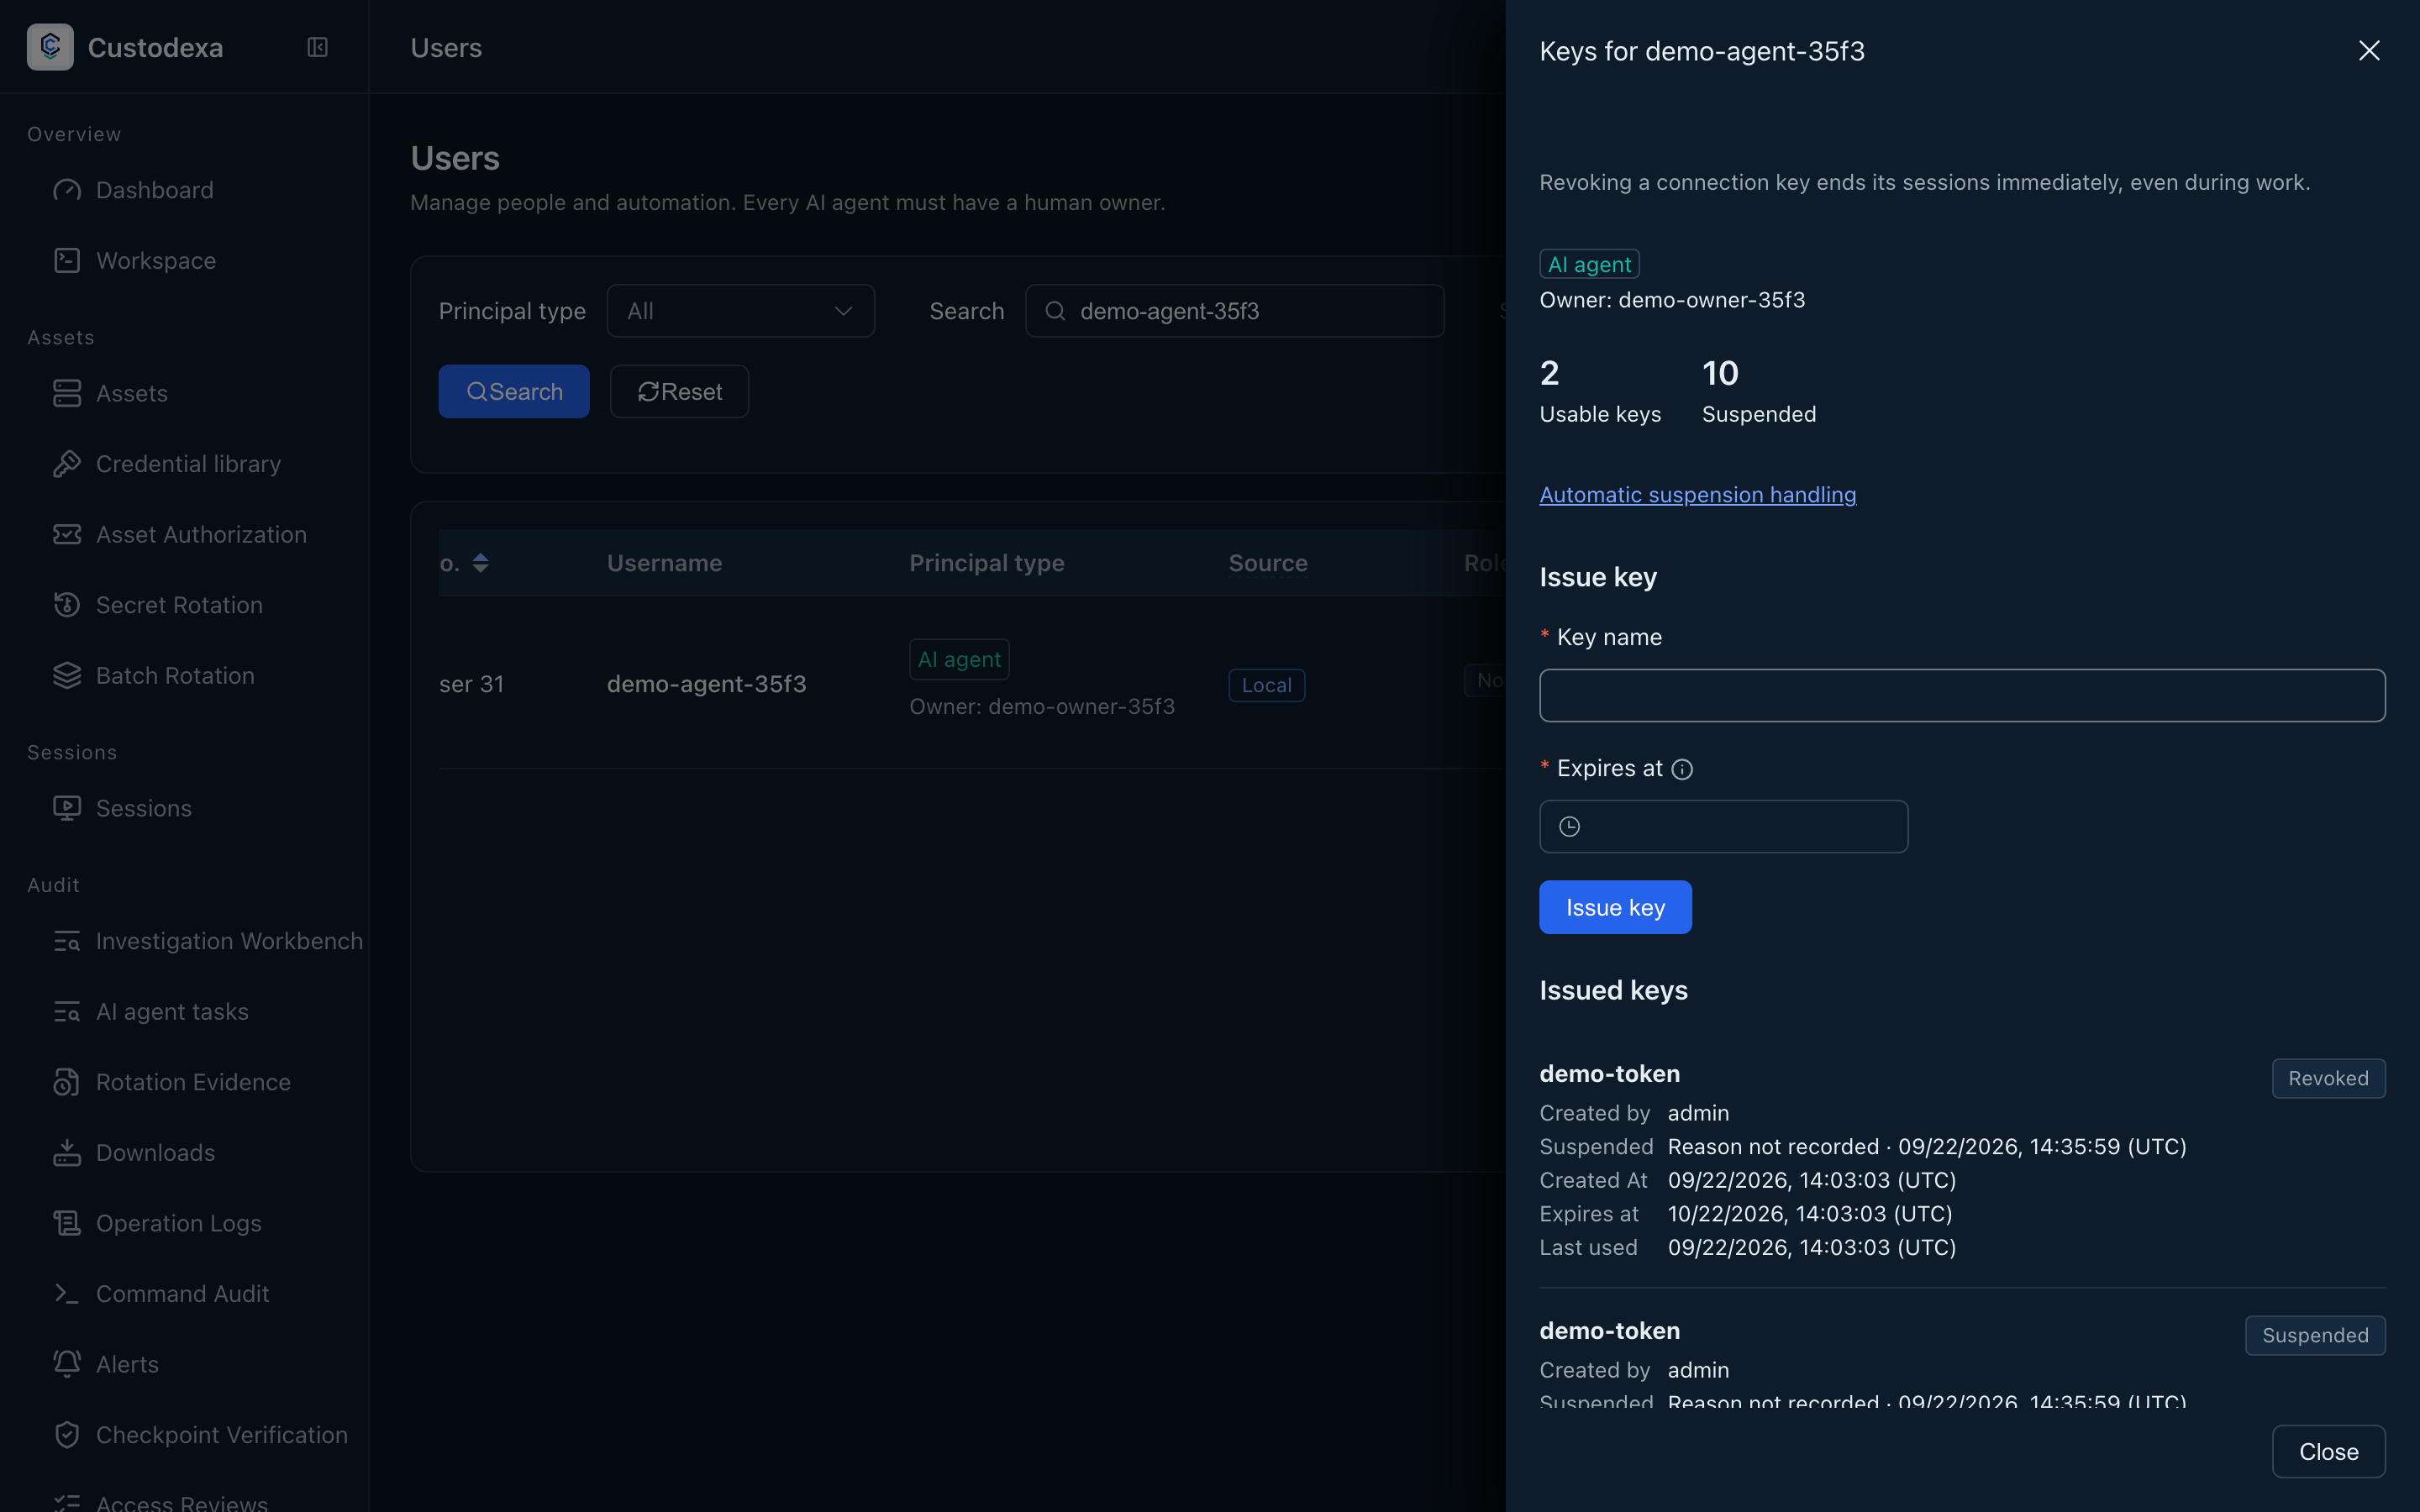This screenshot has width=2420, height=1512.
Task: Click the Close button in drawer footer
Action: pos(2328,1451)
